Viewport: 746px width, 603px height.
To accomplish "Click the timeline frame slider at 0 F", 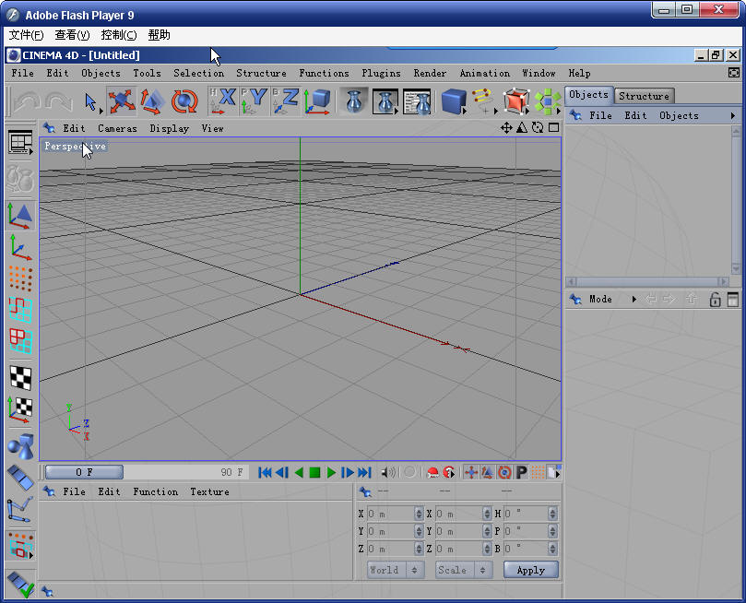I will (x=84, y=472).
